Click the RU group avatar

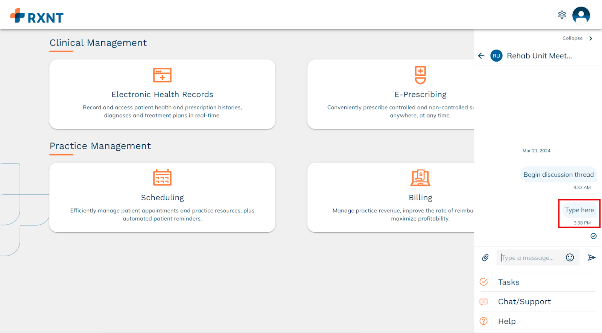coord(496,56)
